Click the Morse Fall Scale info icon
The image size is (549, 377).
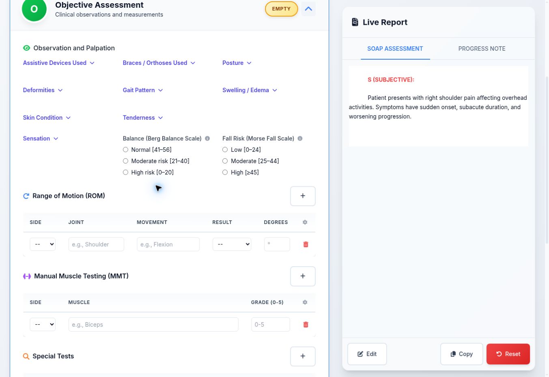300,138
